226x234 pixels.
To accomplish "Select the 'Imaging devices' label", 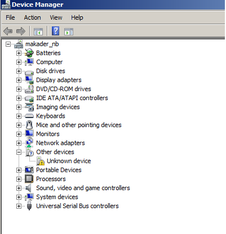I will [58, 107].
